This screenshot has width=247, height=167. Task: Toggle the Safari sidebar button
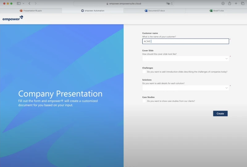[19, 3]
